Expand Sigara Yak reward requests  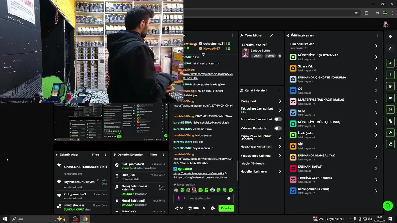click(x=334, y=68)
